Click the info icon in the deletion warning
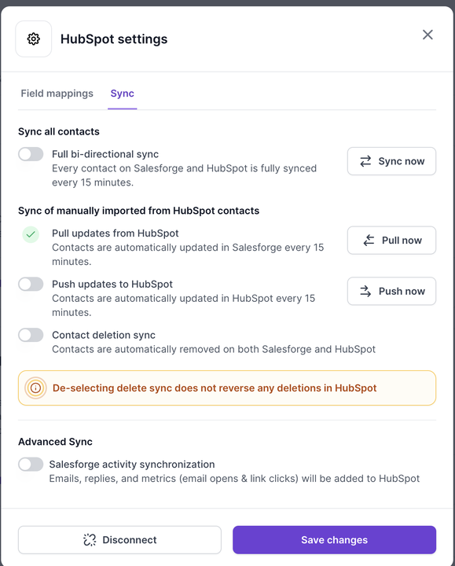Viewport: 455px width, 566px height. click(x=35, y=388)
